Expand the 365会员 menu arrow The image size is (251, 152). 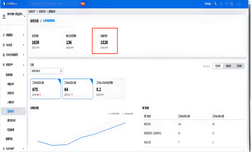coord(23,45)
